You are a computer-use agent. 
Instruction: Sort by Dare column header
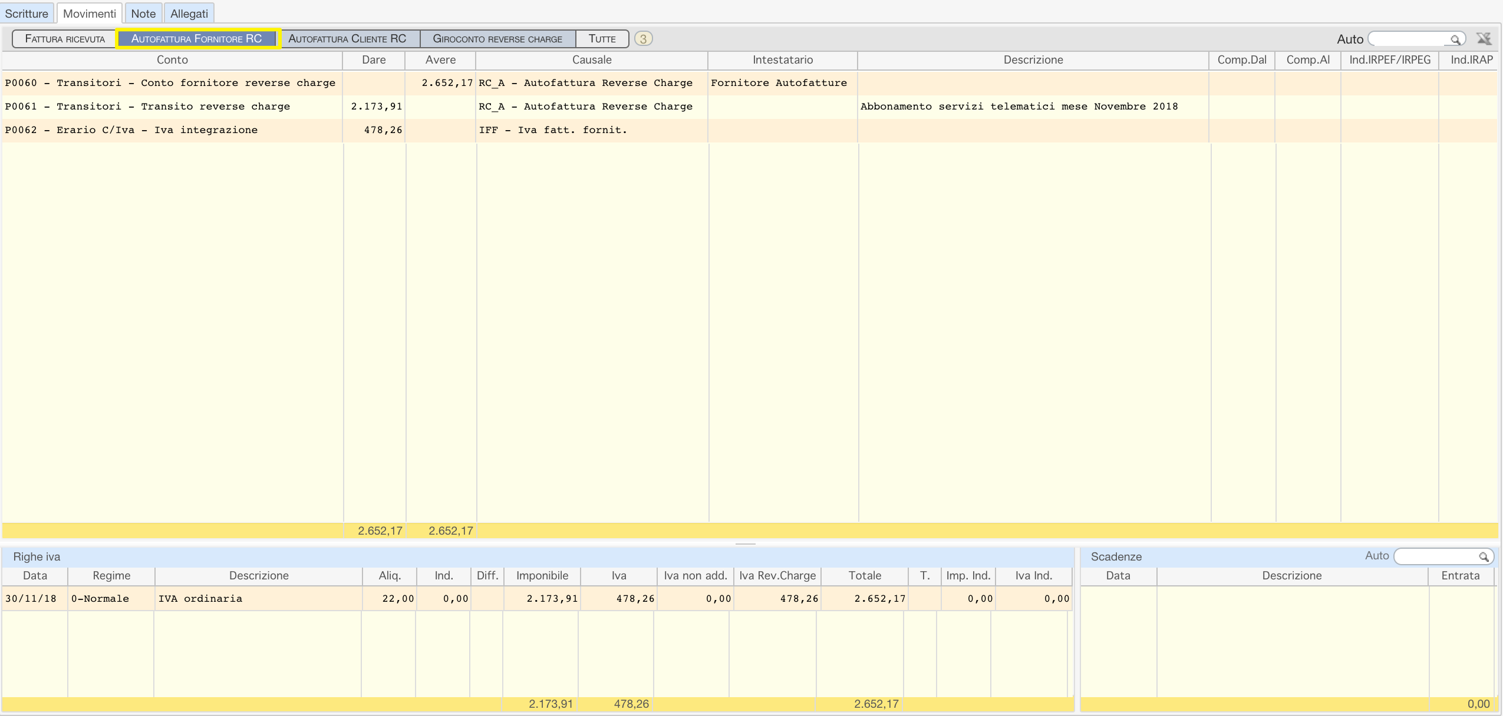point(374,60)
